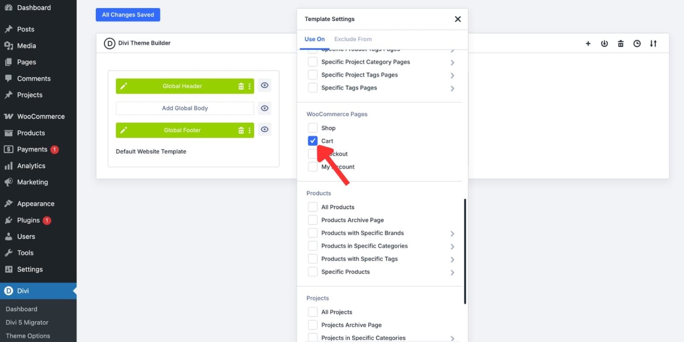Open Global Footer three-dot options
684x342 pixels.
[249, 130]
